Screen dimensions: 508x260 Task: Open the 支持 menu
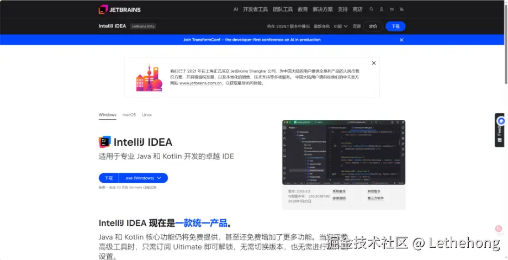(342, 9)
